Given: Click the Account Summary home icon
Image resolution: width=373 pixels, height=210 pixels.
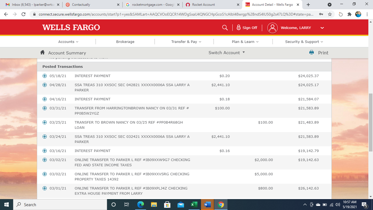Looking at the screenshot, I should point(42,52).
